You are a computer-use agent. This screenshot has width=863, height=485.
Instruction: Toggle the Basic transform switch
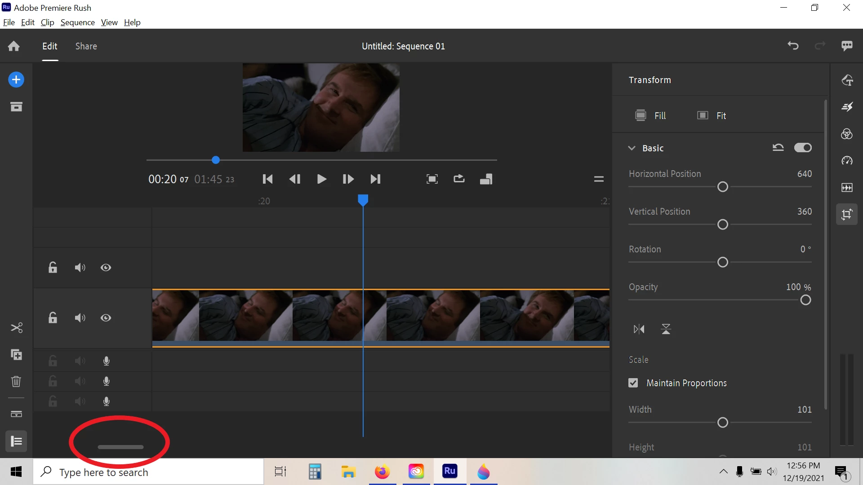tap(803, 148)
